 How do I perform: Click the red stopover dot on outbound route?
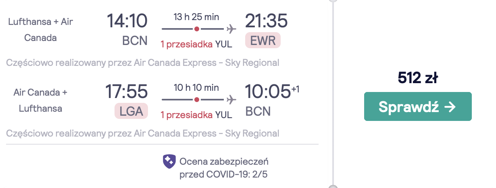pos(196,29)
